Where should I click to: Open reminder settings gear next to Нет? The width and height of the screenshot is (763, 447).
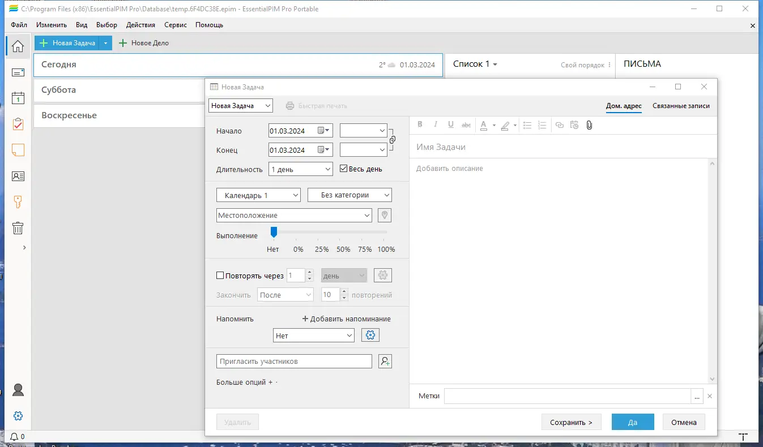pyautogui.click(x=370, y=336)
